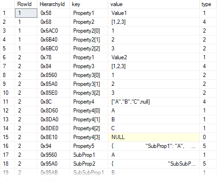This screenshot has width=217, height=182.
Task: Select the HierarchyId column header
Action: point(53,4)
